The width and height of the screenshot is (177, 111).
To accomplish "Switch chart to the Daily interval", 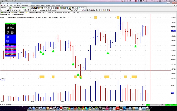I will click(73, 13).
